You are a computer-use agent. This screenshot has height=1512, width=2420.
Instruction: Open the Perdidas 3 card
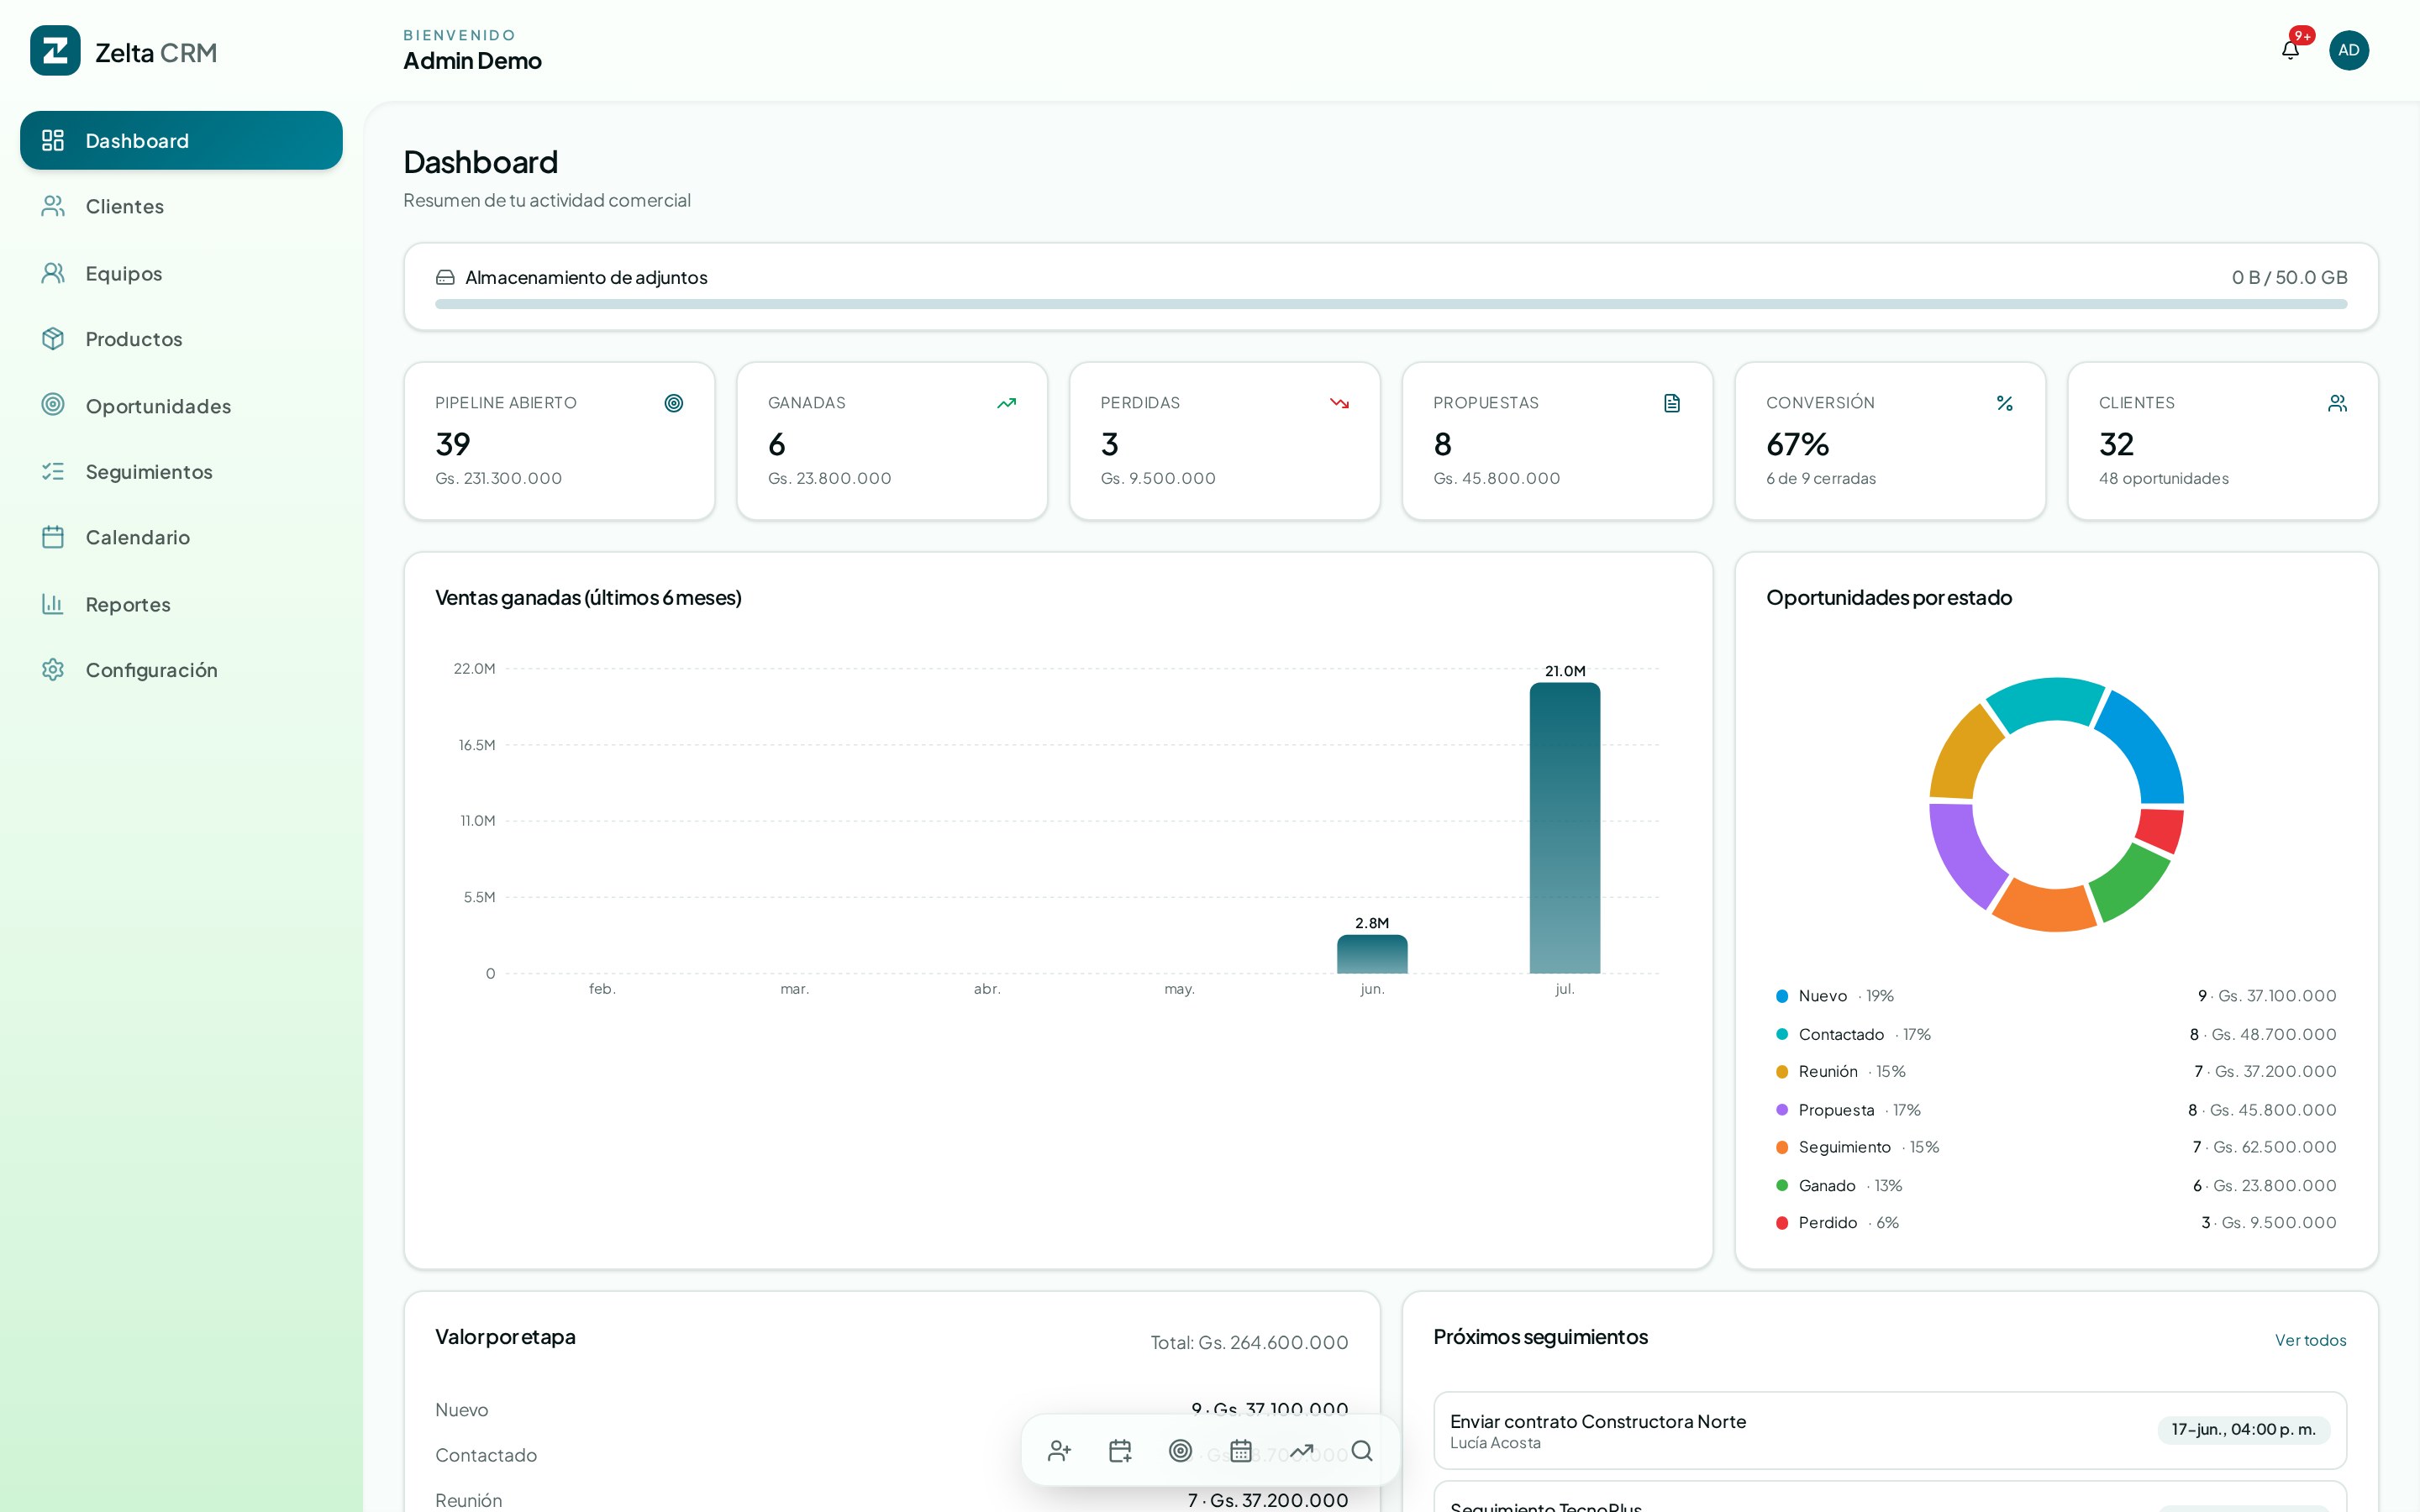click(x=1224, y=441)
